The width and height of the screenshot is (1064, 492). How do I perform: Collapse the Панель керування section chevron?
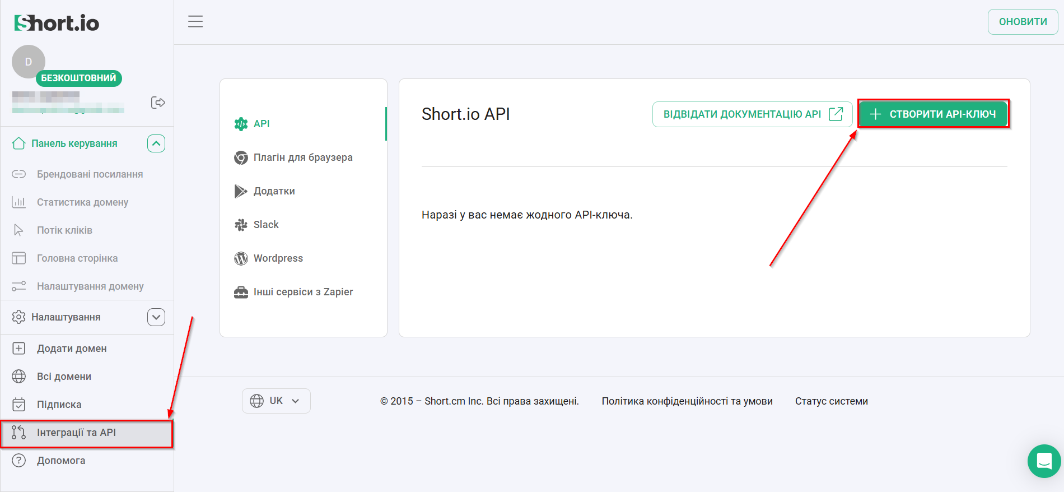pos(156,143)
